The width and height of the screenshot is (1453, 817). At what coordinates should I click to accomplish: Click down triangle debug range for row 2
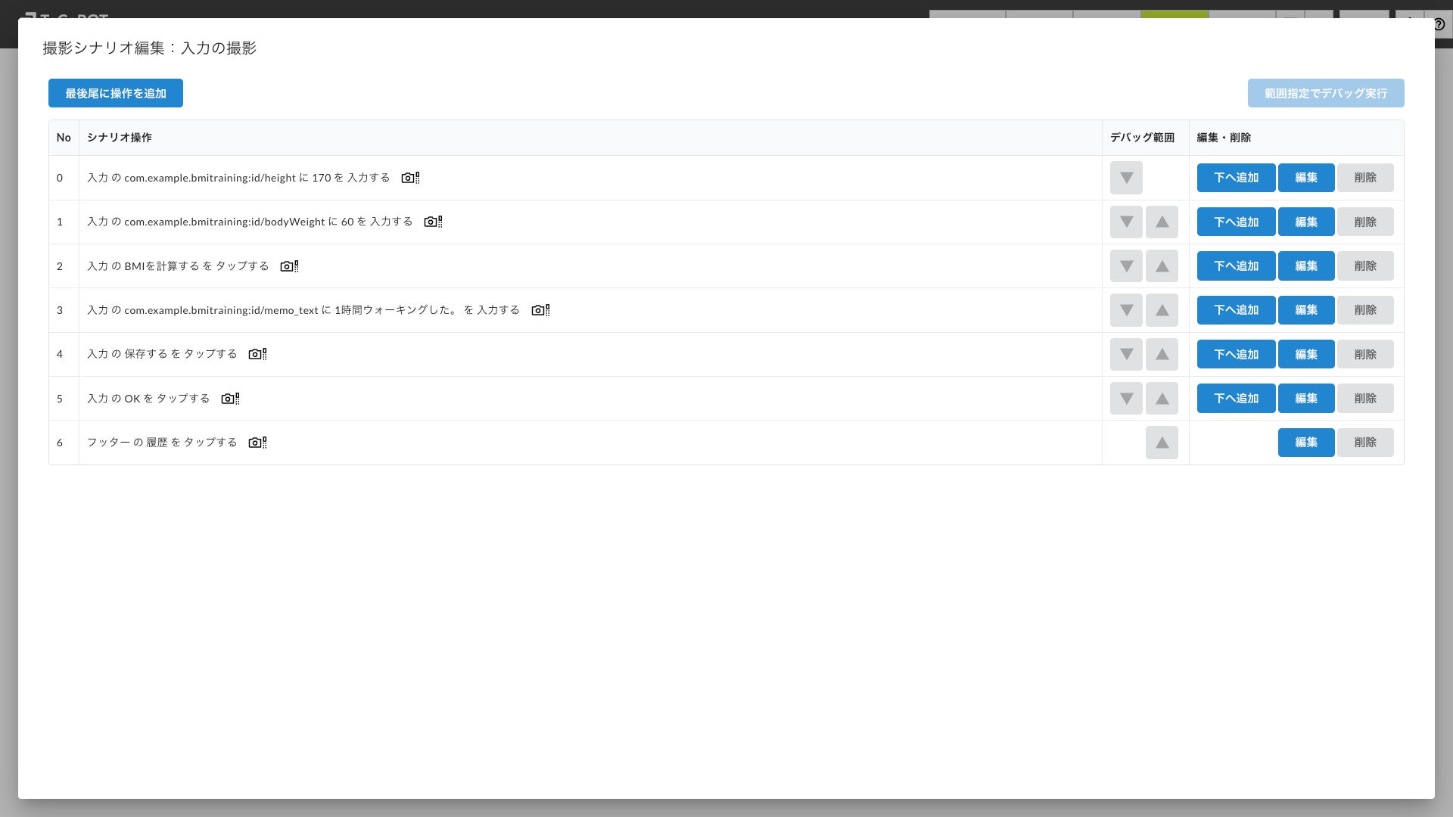point(1126,266)
